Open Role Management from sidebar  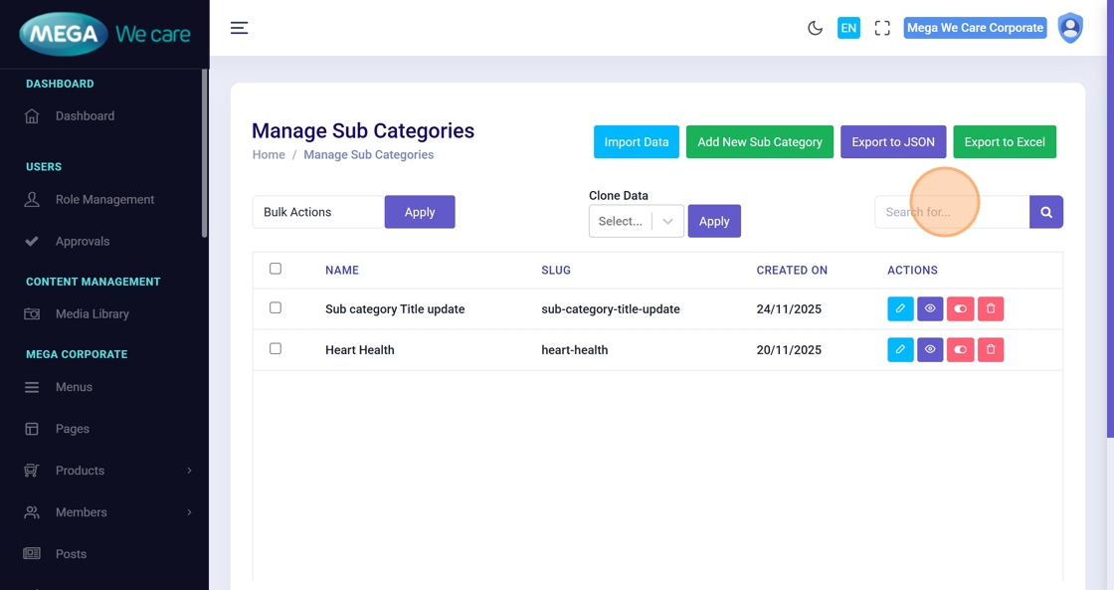[x=104, y=200]
